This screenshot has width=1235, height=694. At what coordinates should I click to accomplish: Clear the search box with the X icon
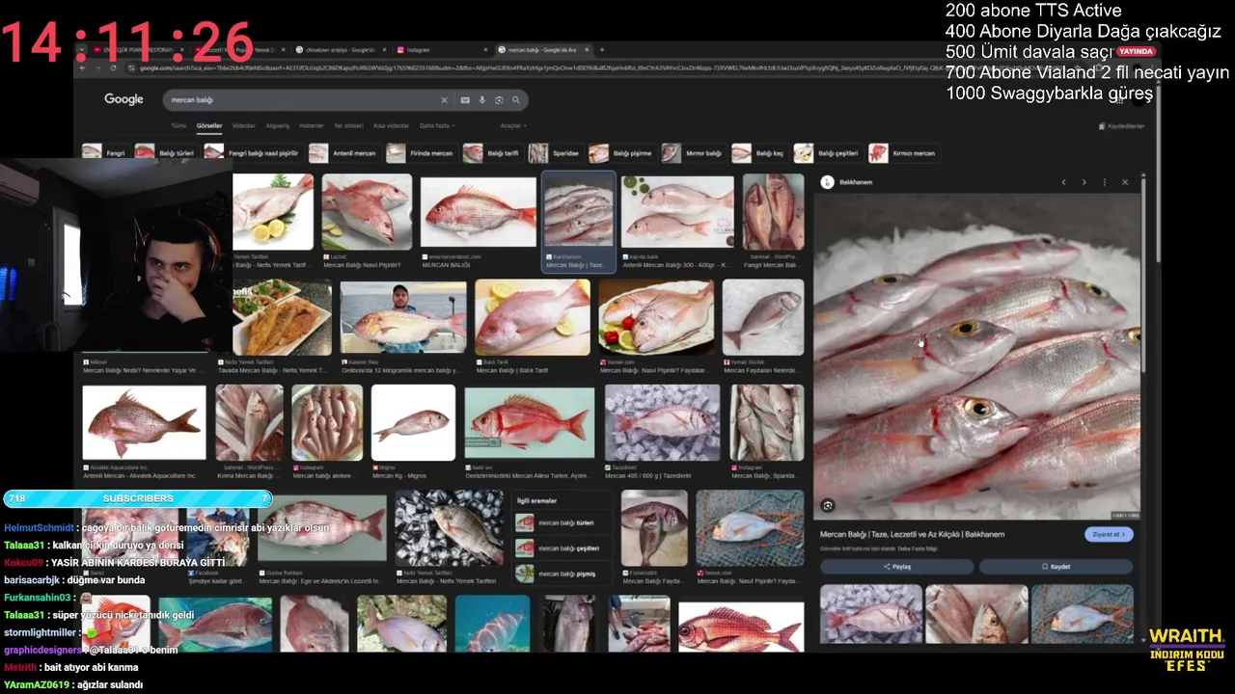[444, 100]
